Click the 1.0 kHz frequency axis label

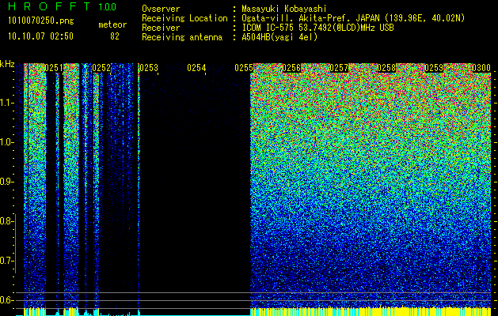(6, 142)
